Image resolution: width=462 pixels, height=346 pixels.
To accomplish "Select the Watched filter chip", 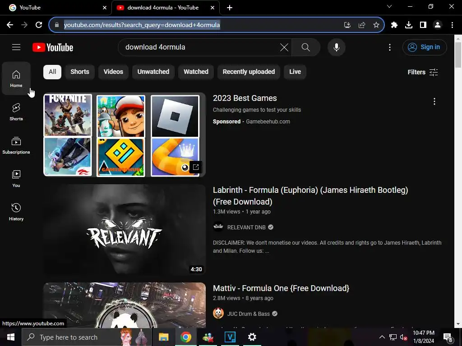I will [196, 72].
